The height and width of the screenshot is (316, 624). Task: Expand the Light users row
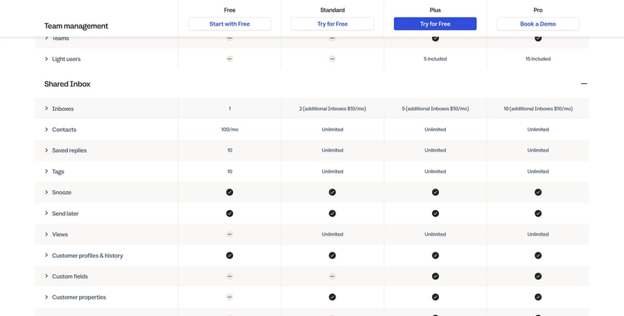tap(46, 59)
